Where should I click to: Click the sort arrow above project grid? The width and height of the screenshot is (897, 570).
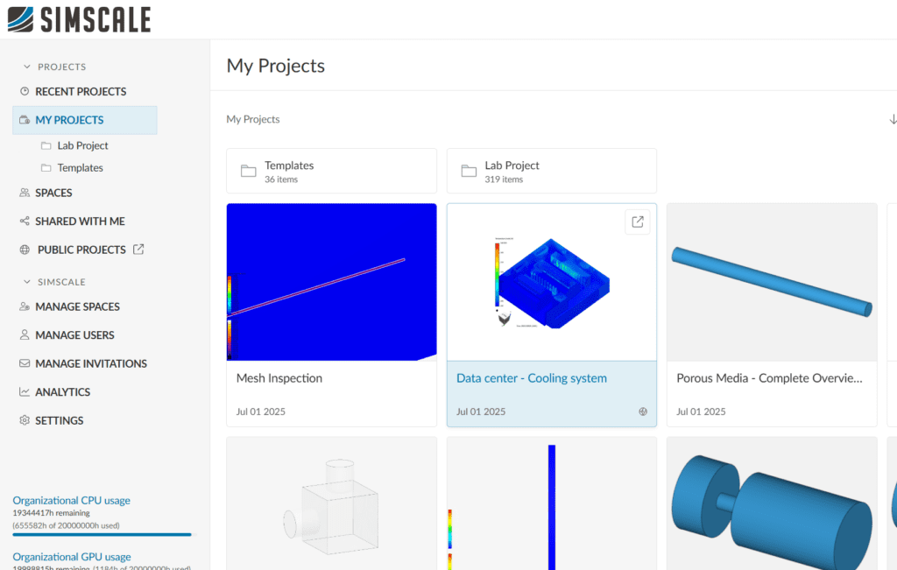pos(893,118)
